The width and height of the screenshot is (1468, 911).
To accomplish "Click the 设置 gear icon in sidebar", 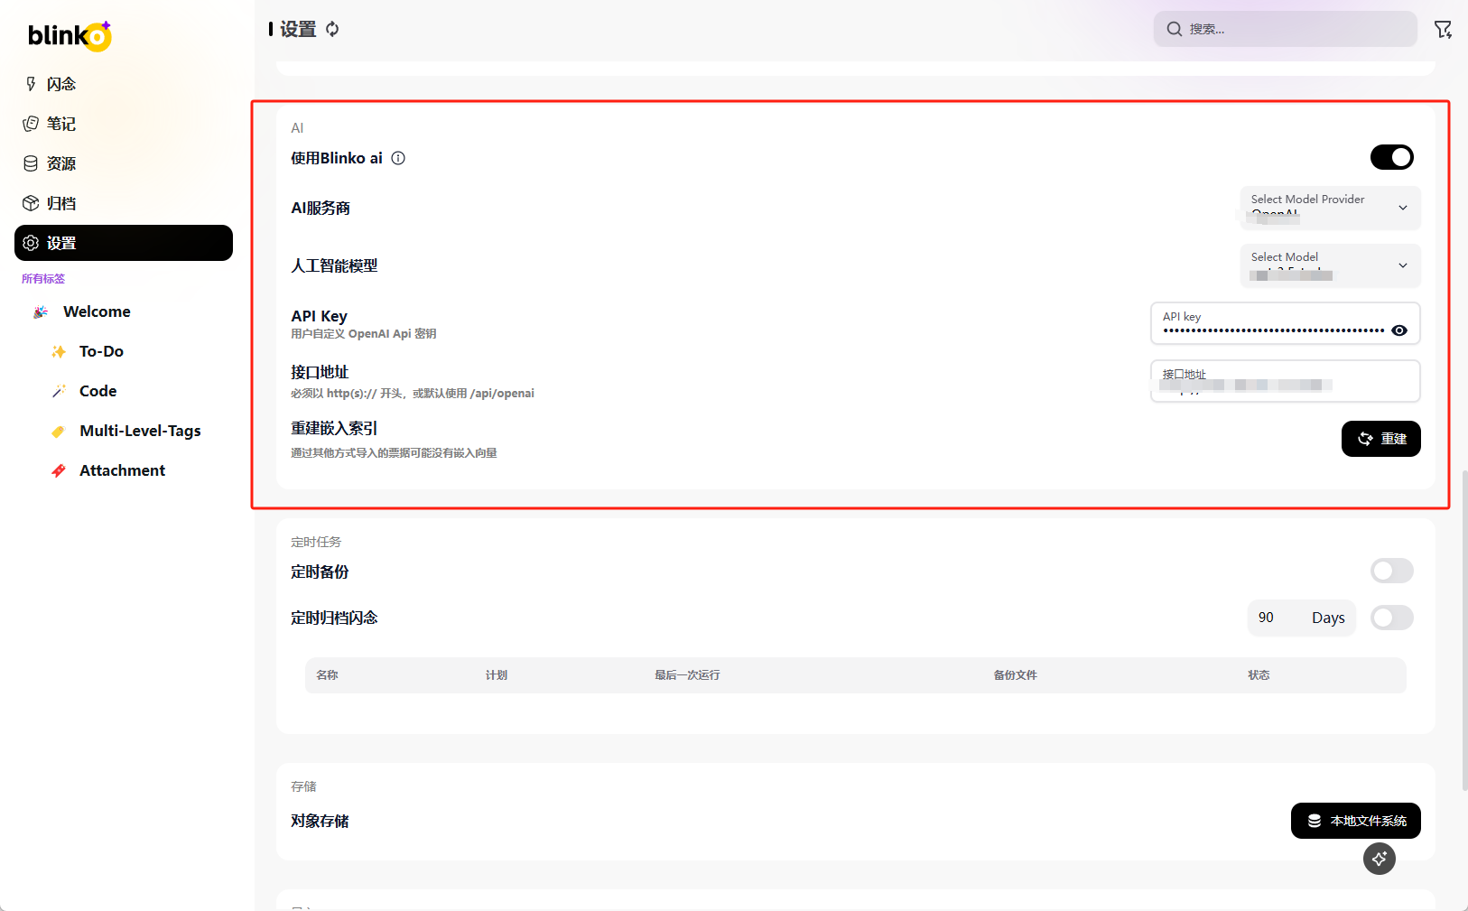I will 31,243.
